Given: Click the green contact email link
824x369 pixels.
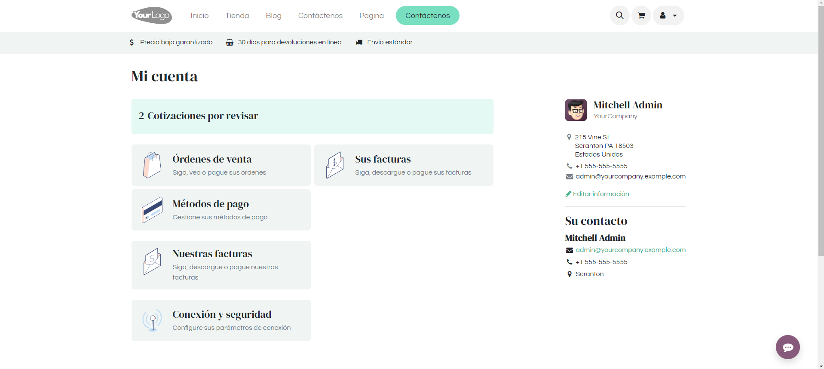Looking at the screenshot, I should 630,250.
